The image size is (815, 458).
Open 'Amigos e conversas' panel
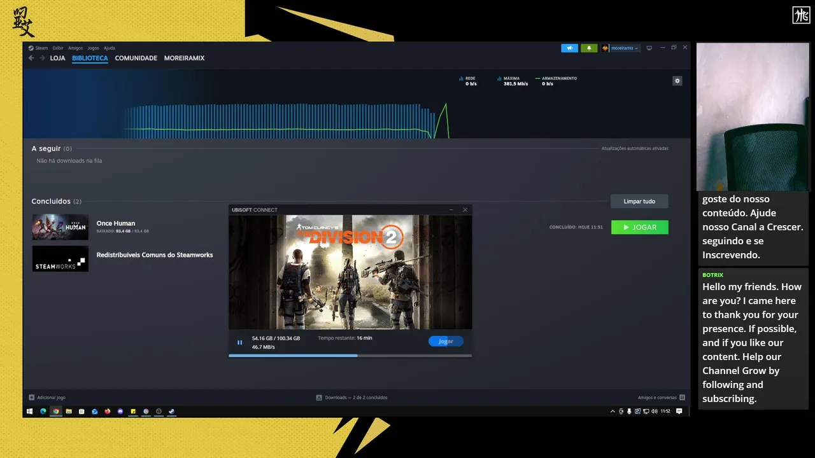tap(662, 398)
